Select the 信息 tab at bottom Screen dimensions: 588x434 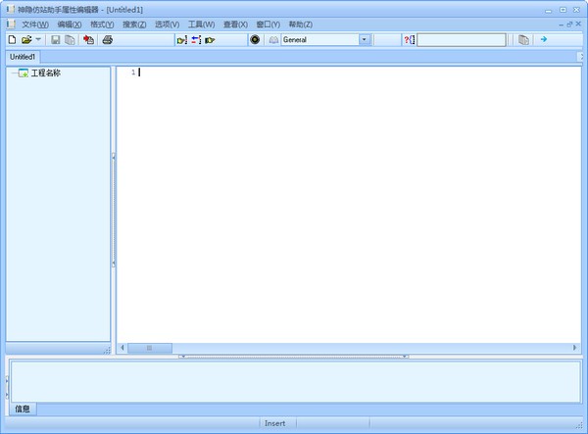click(23, 409)
